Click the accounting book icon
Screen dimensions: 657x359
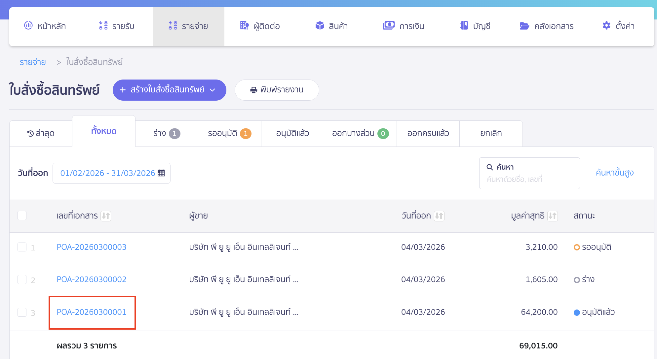point(464,26)
